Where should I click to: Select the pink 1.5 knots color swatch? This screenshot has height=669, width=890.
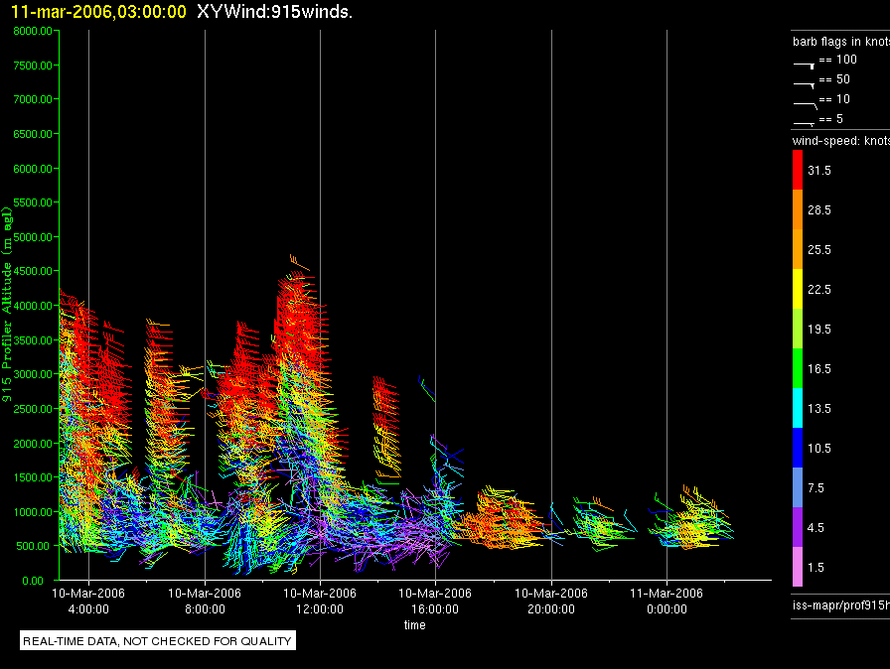[x=798, y=567]
